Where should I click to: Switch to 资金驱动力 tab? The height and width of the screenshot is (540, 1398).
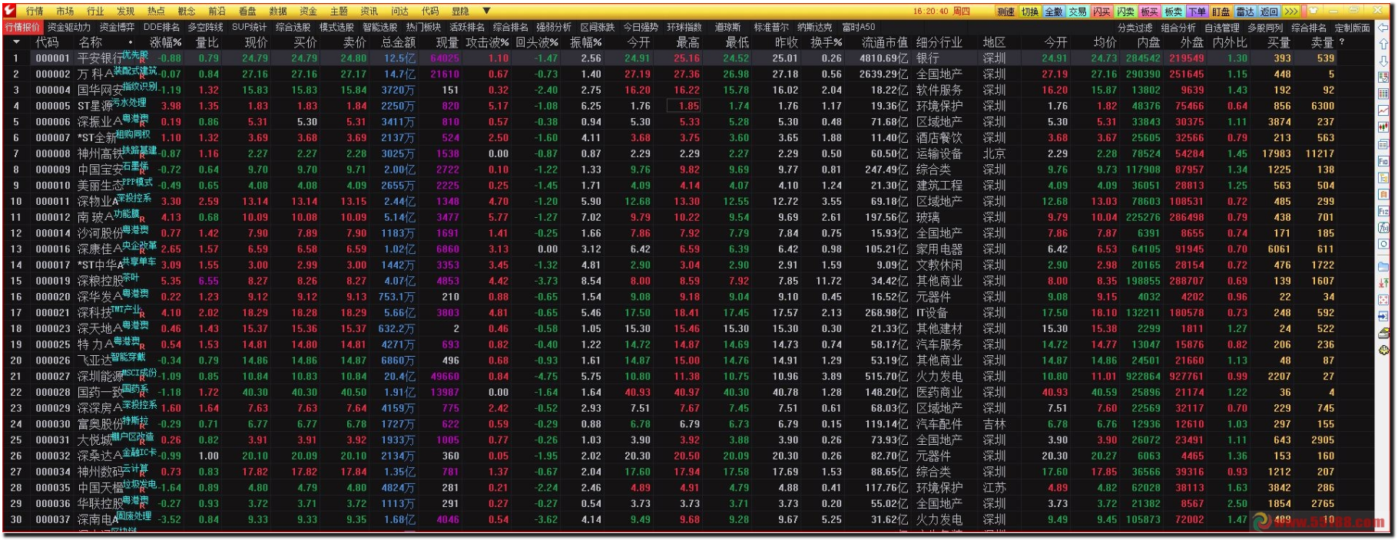point(70,27)
